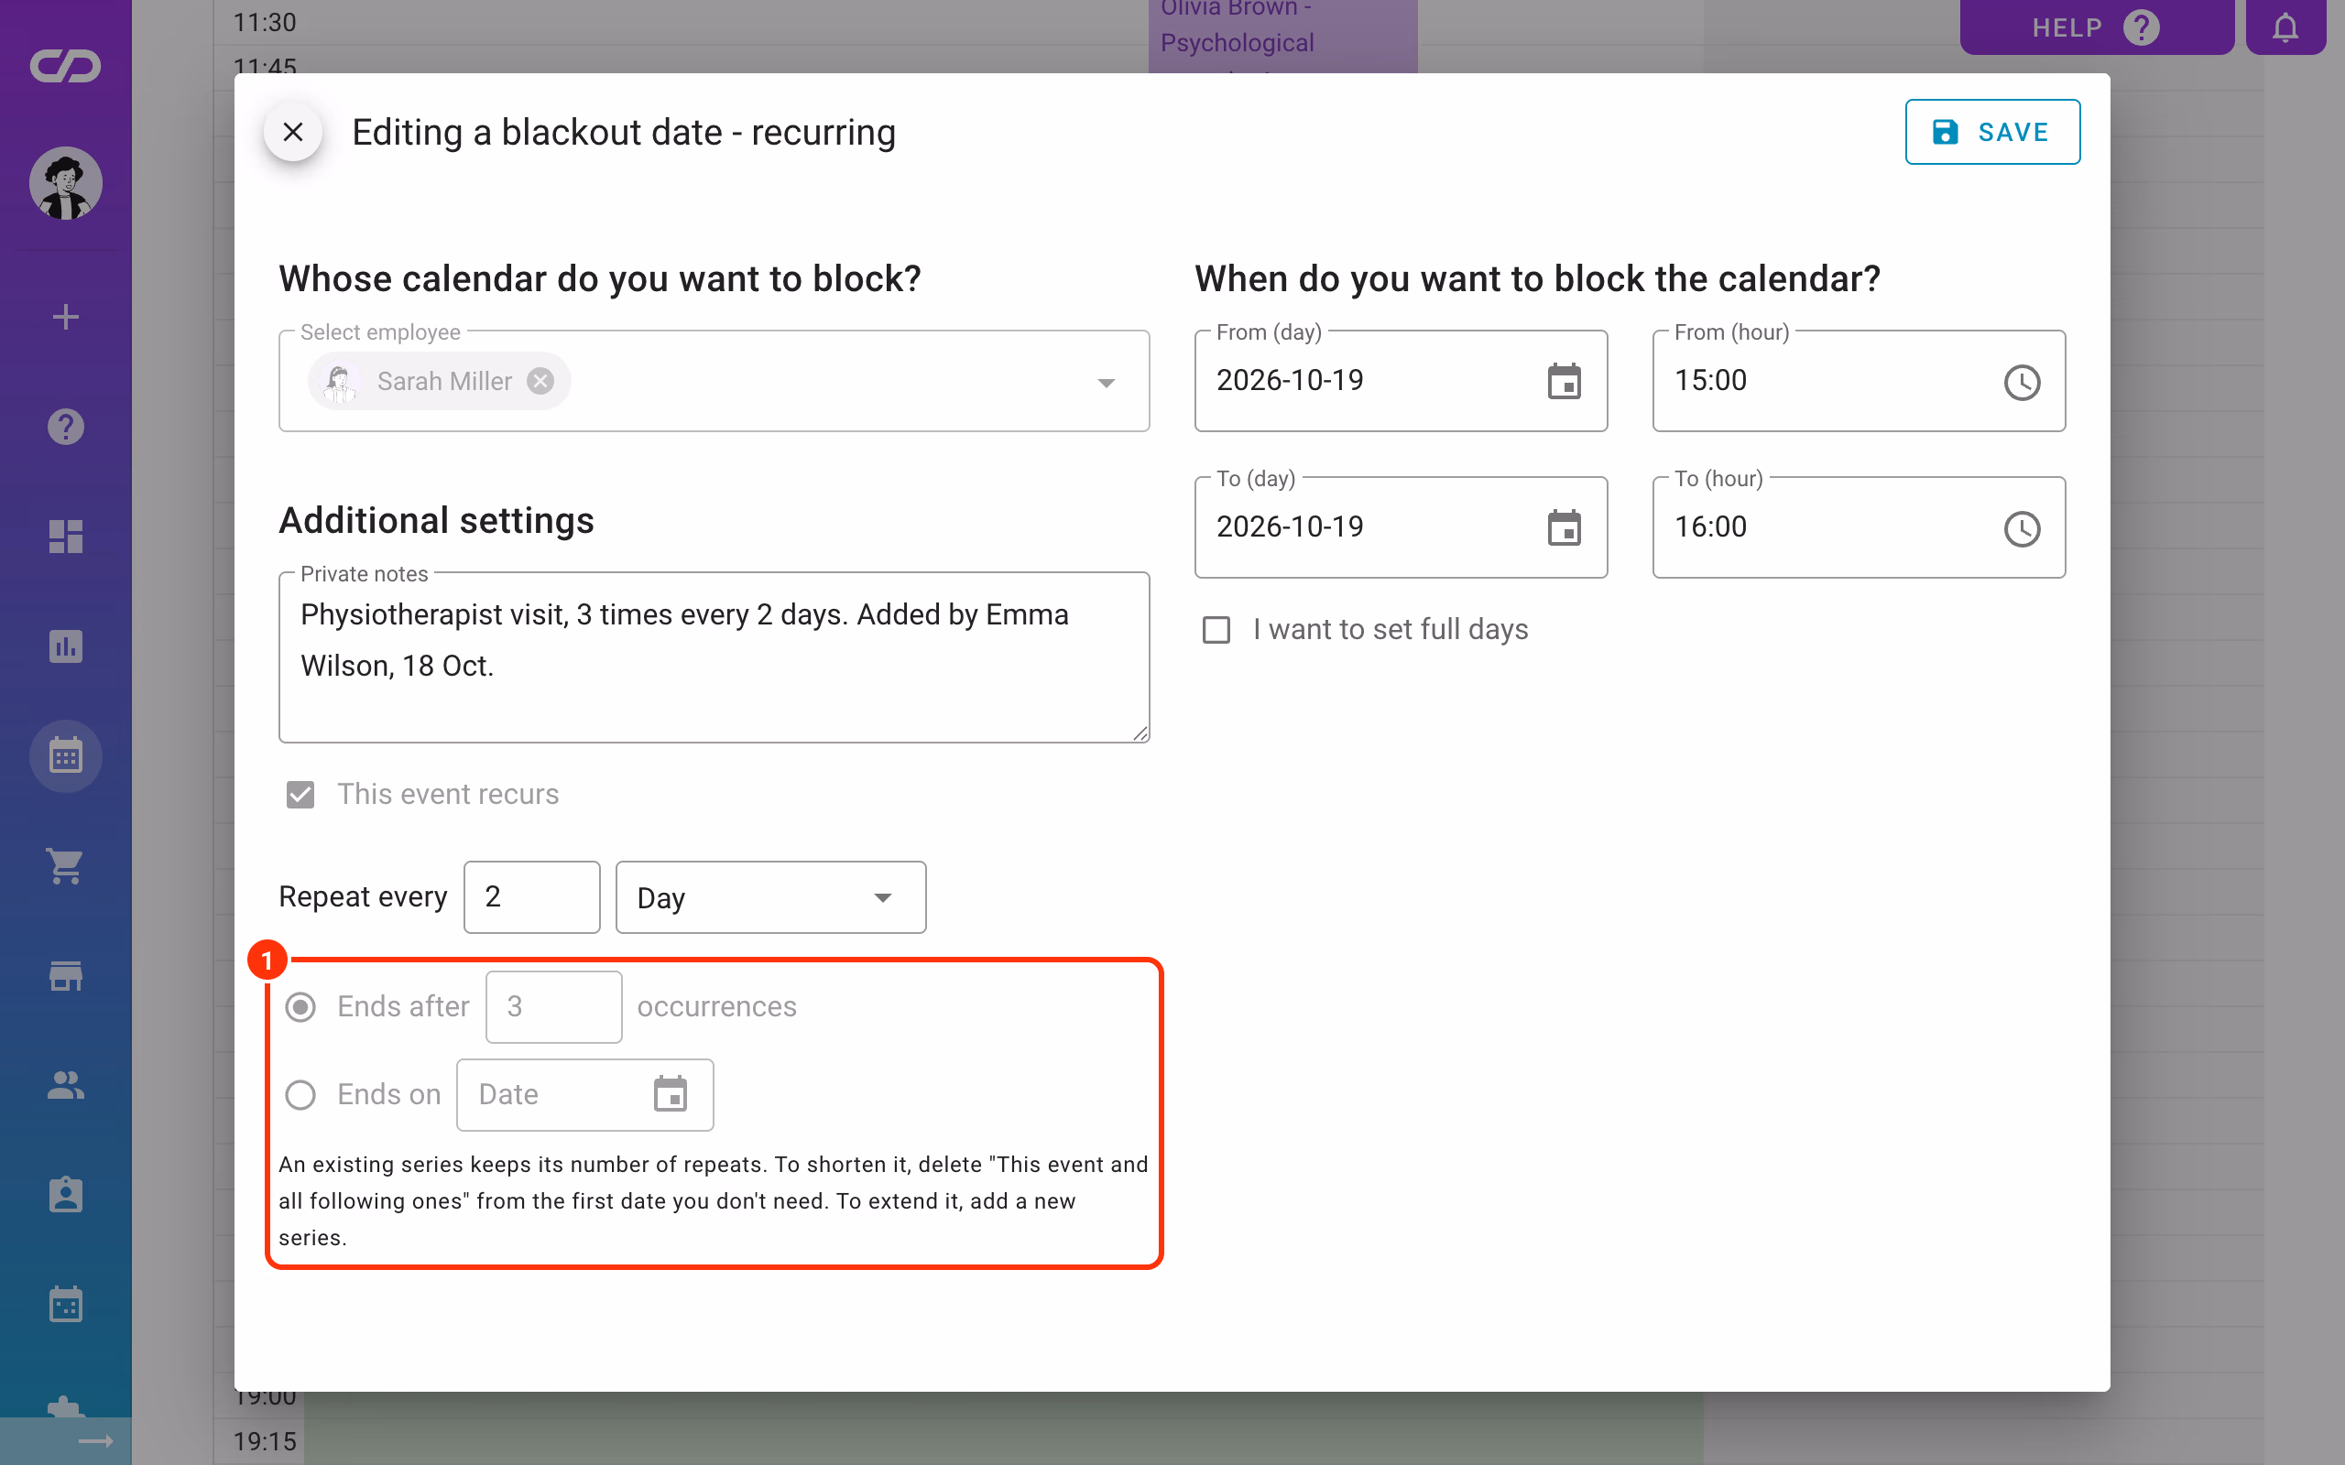Image resolution: width=2345 pixels, height=1465 pixels.
Task: Toggle This event recurs checkbox
Action: (300, 795)
